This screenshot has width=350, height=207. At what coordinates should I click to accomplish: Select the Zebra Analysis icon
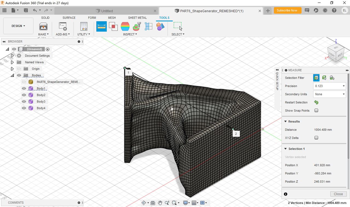point(125,26)
